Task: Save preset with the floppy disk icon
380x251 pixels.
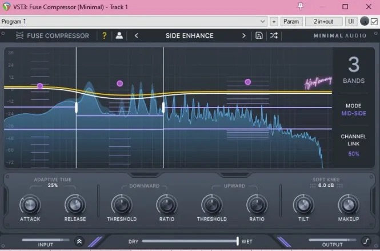Action: pos(259,35)
